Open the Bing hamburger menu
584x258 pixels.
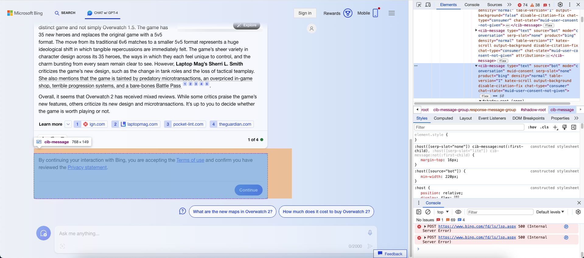tap(391, 13)
